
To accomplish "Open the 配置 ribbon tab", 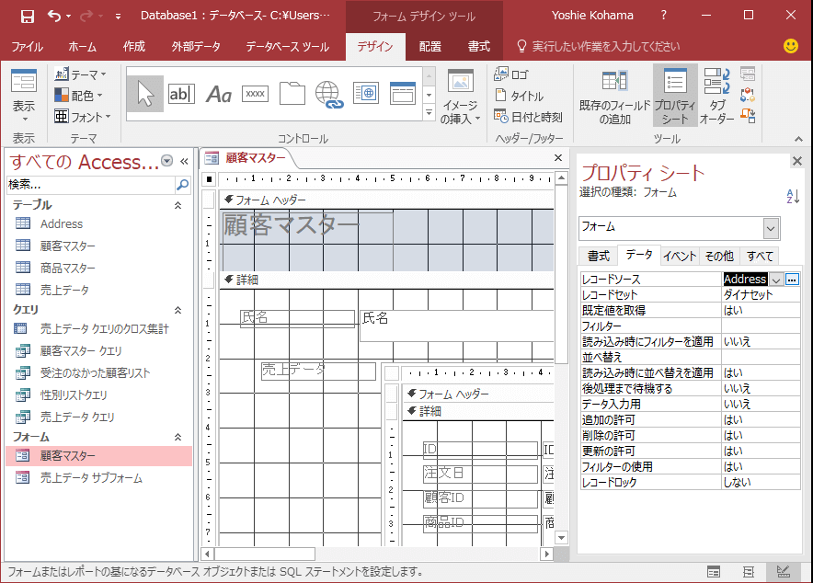I will (x=429, y=47).
